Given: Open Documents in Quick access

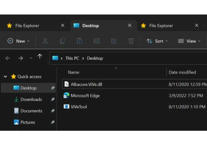Looking at the screenshot, I should click(x=31, y=111).
